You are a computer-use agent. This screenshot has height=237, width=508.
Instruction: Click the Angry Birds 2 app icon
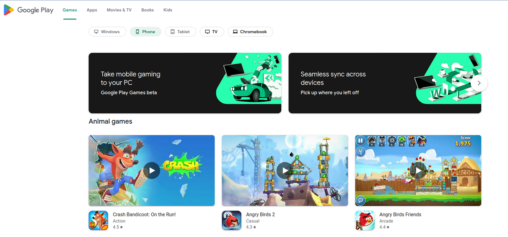[231, 220]
